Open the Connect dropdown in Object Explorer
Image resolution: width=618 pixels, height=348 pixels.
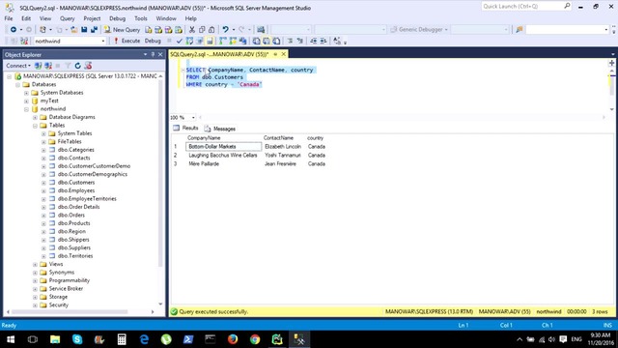[x=18, y=66]
